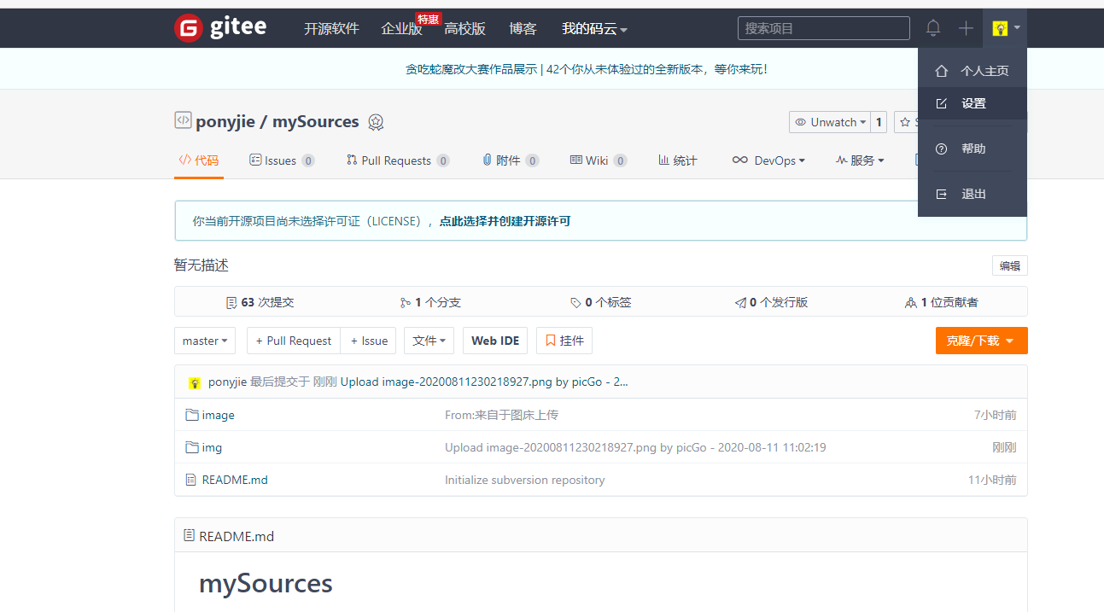Select 个人主页 from the user menu
Screen dimensions: 1104x612
click(973, 71)
